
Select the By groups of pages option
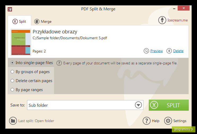[x=12, y=72]
